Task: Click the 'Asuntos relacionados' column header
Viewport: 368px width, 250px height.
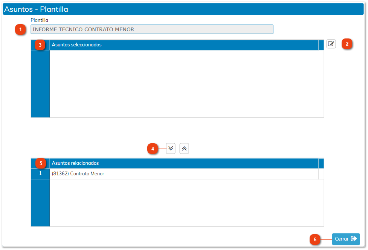Action: [184, 163]
